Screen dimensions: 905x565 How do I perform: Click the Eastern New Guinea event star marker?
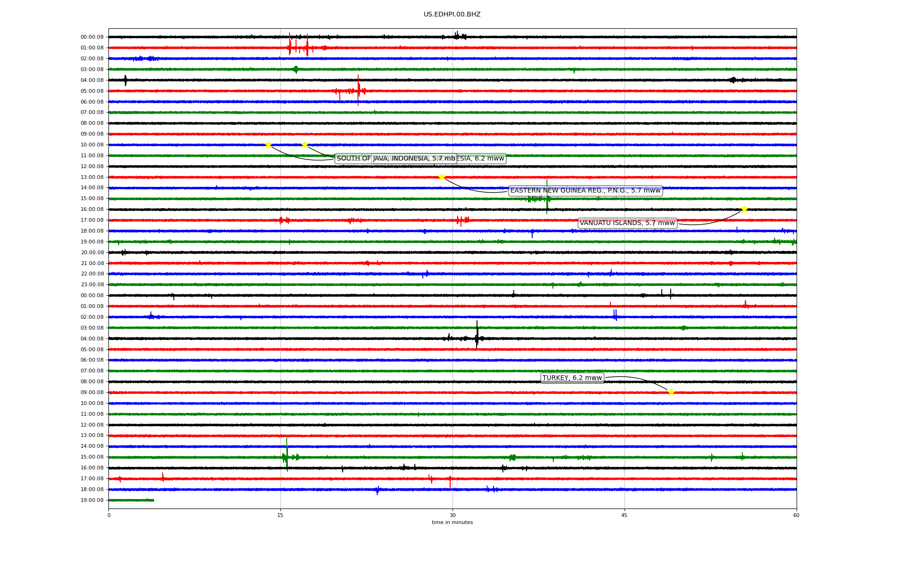point(442,177)
